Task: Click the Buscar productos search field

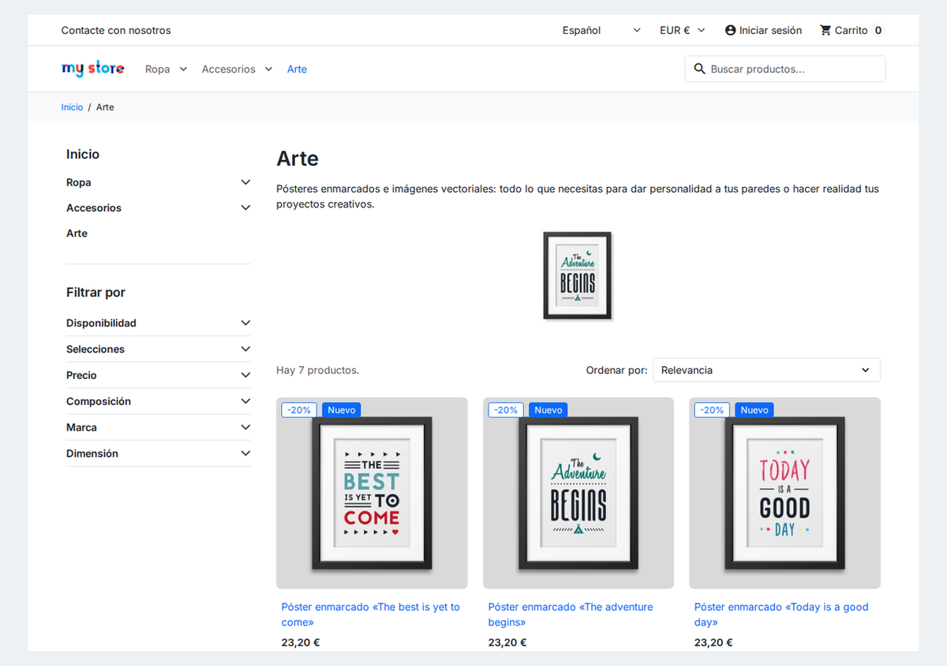Action: [x=785, y=69]
